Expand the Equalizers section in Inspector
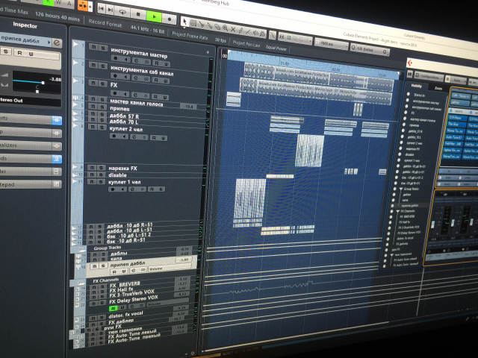 coord(31,145)
